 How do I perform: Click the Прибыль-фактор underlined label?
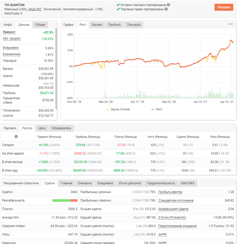coord(170,192)
